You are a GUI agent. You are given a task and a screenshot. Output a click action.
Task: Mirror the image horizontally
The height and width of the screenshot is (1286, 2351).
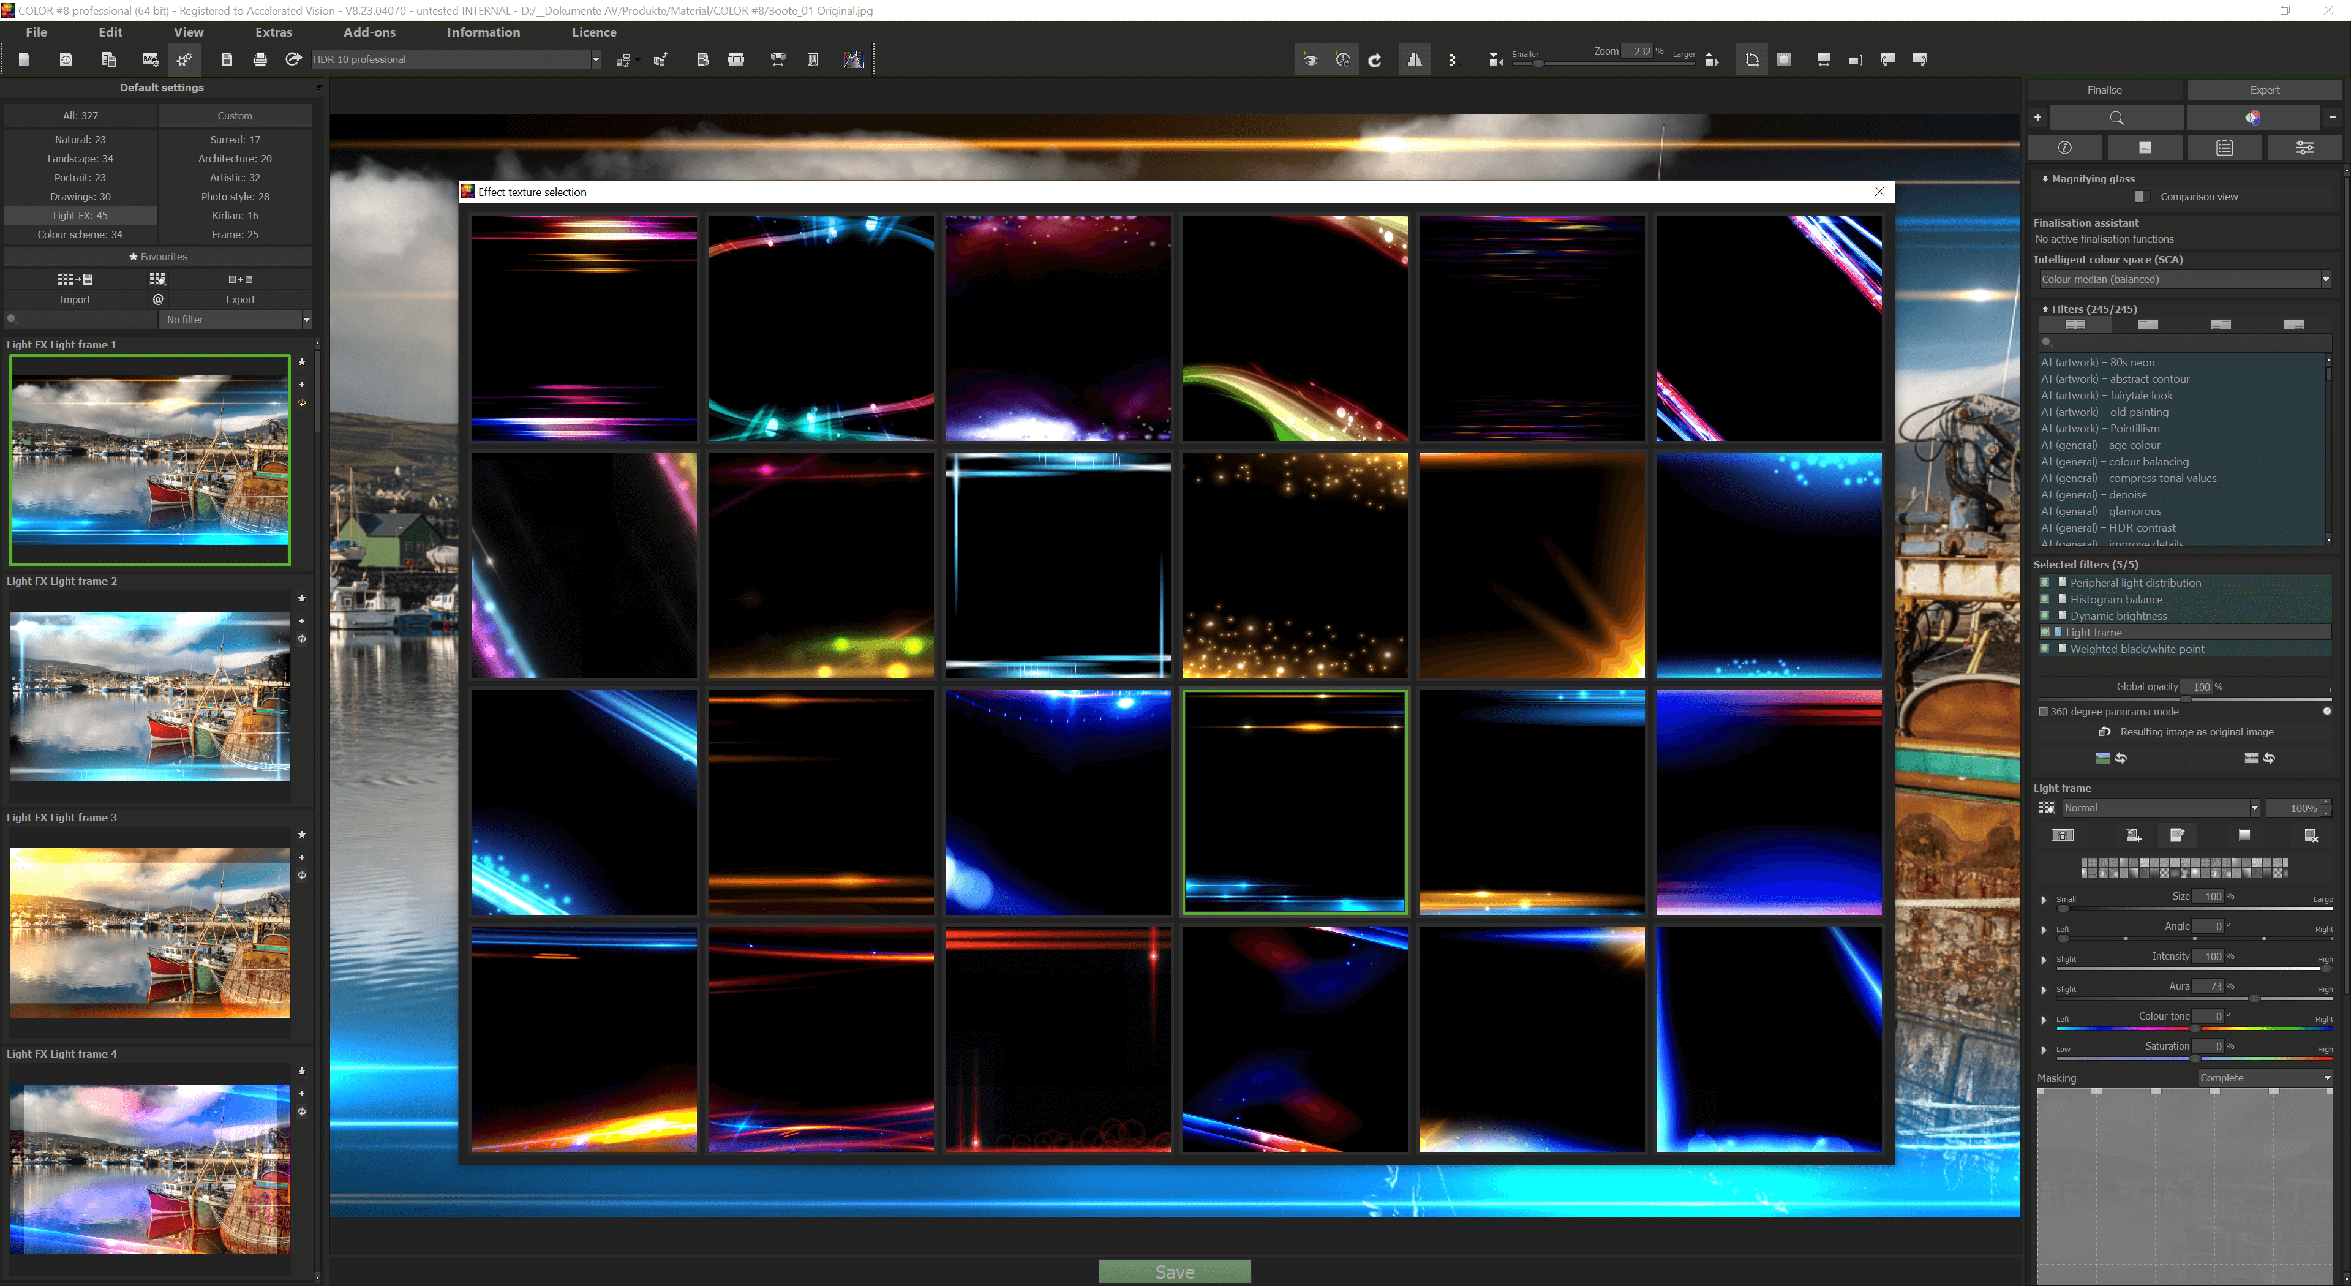click(x=1415, y=59)
